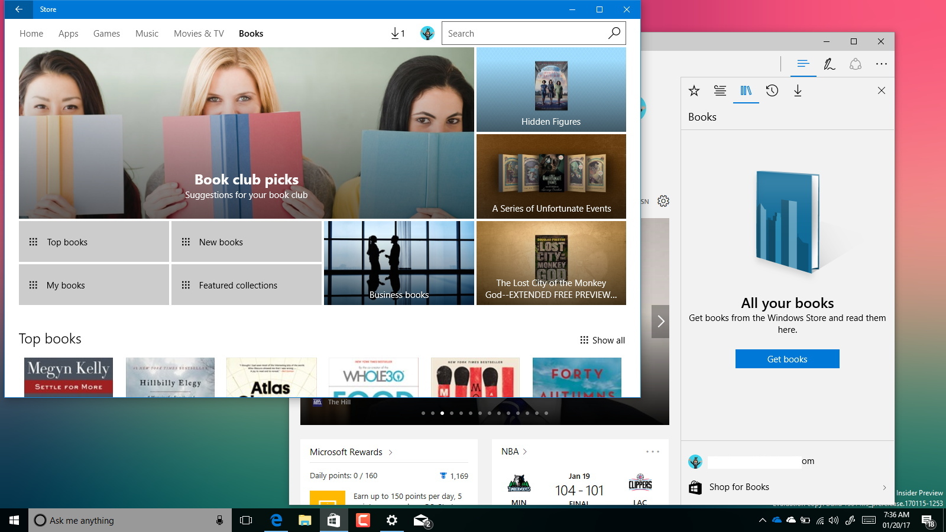Image resolution: width=946 pixels, height=532 pixels.
Task: Open the History icon in Edge's Hub
Action: [x=772, y=90]
